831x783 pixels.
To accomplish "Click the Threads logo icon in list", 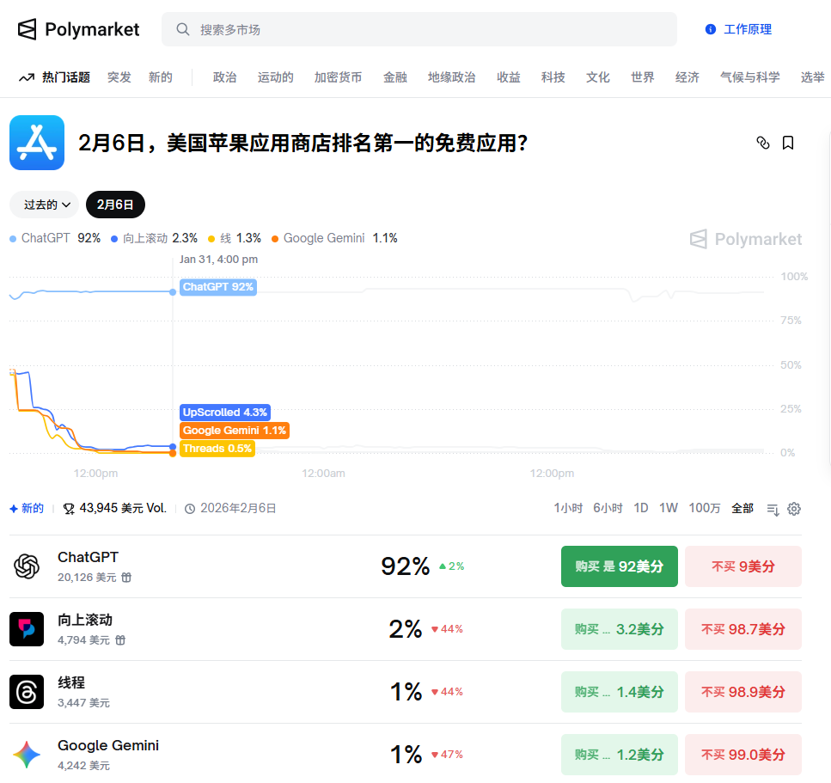I will tap(27, 692).
